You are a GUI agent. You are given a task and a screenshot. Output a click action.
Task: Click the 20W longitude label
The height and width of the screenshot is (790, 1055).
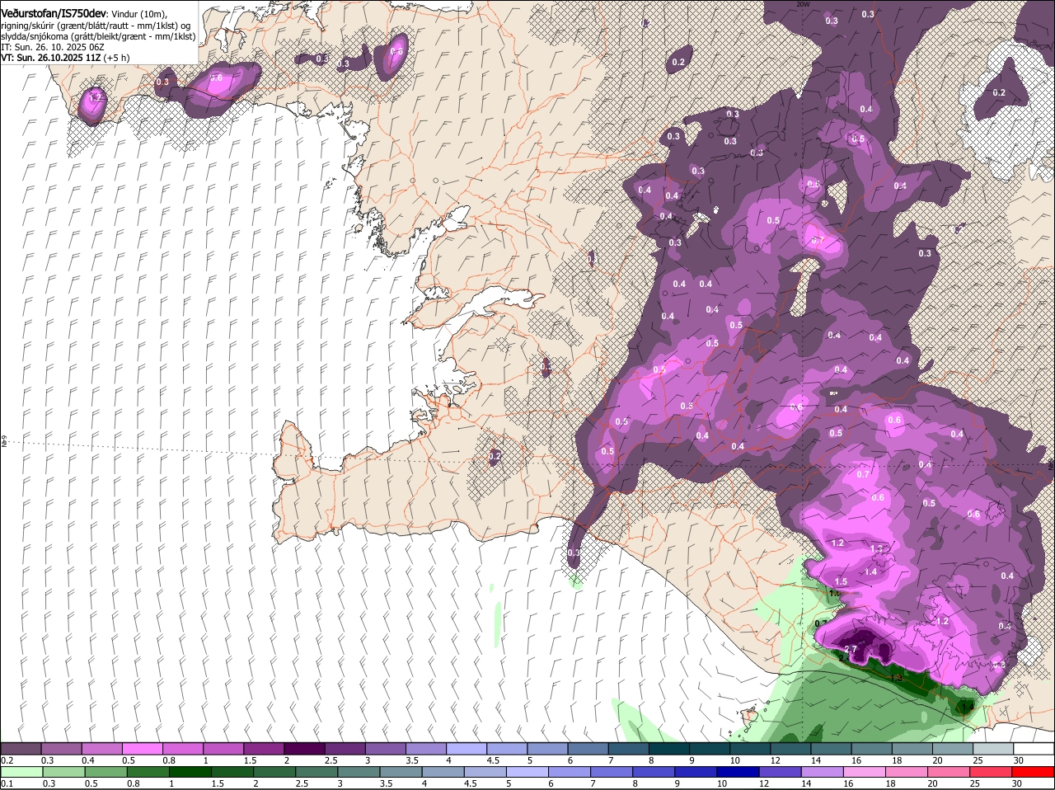pyautogui.click(x=804, y=4)
